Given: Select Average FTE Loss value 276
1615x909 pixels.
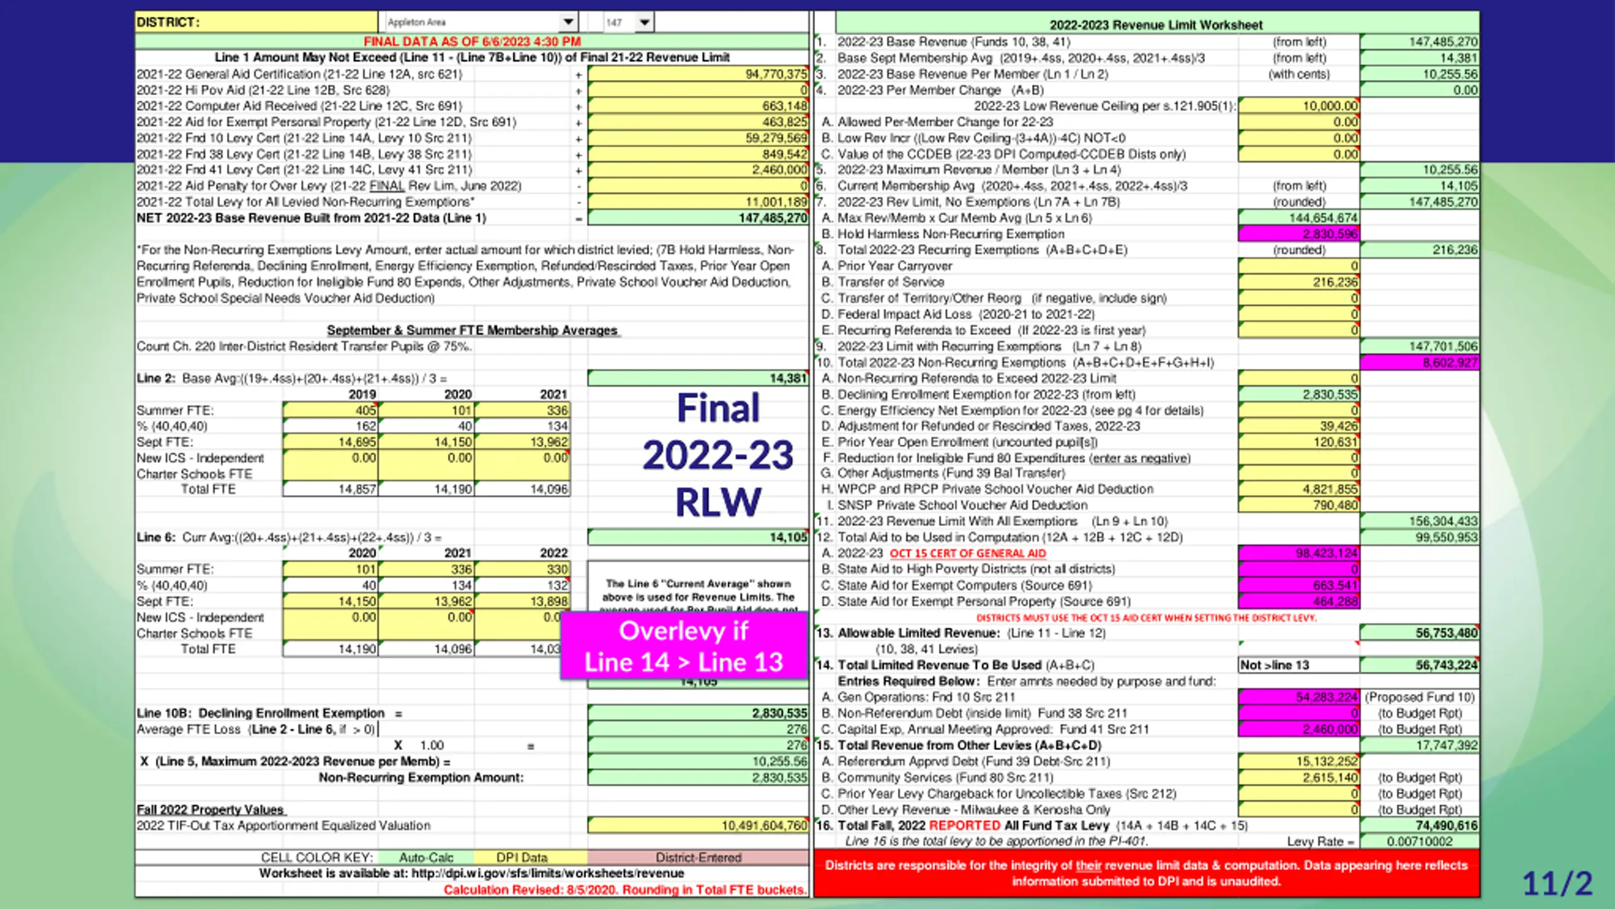Looking at the screenshot, I should (698, 730).
